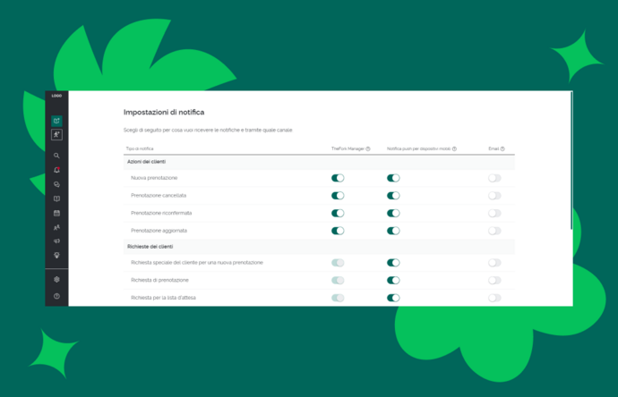Viewport: 618px width, 397px height.
Task: Click the lightbulb icon in sidebar
Action: tap(56, 256)
